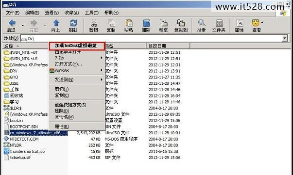This screenshot has height=175, width=293.
Task: Select the J2SE folder
Action: pos(11,83)
